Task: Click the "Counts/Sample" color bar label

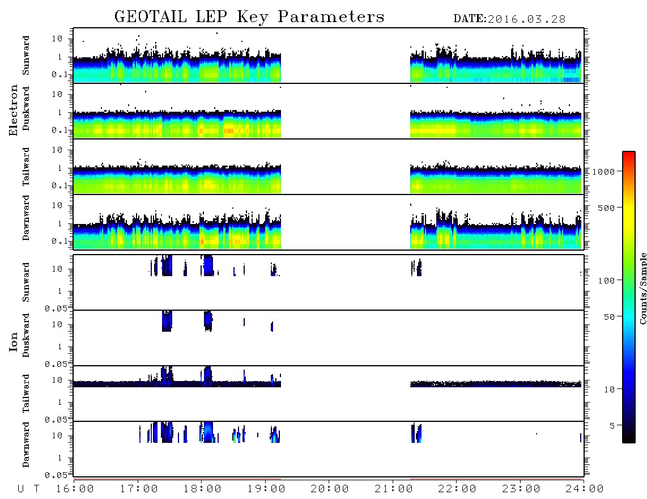Action: click(x=642, y=288)
